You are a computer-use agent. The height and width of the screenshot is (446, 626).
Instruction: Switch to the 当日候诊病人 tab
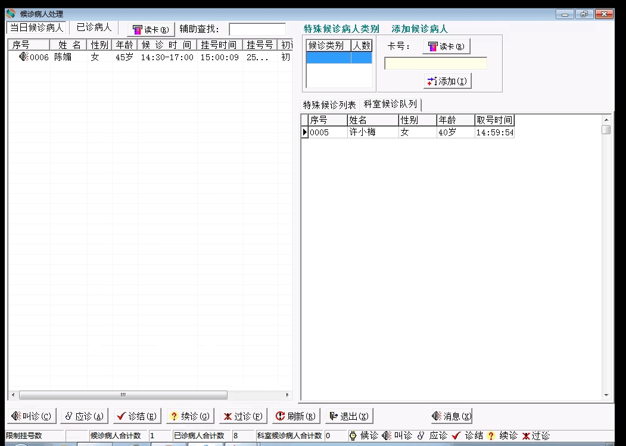point(37,27)
